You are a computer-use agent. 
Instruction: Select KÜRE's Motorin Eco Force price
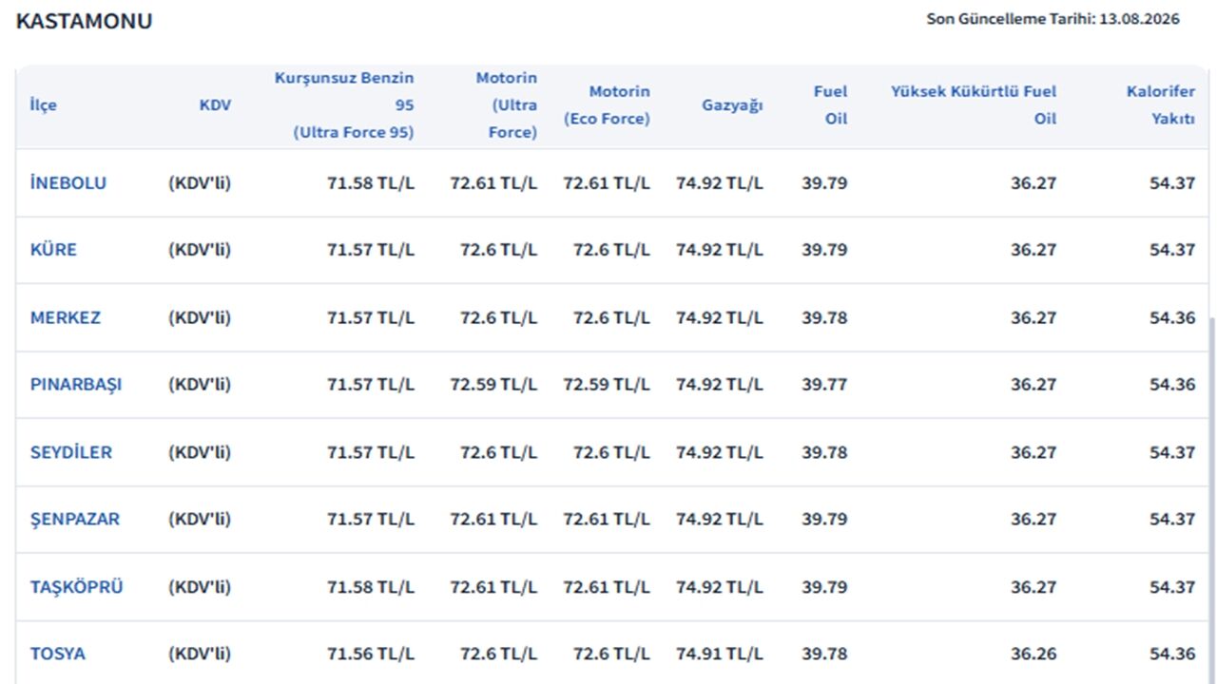(x=611, y=250)
